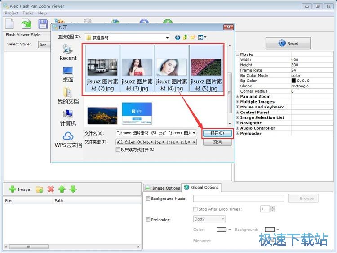Enable the Background Music checkbox
This screenshot has height=253, width=337.
(148, 199)
